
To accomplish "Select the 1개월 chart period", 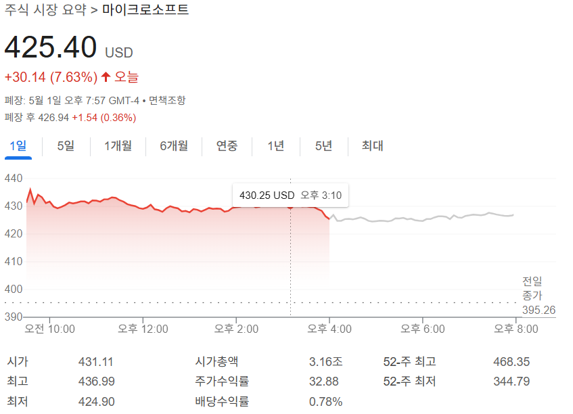I will point(118,146).
